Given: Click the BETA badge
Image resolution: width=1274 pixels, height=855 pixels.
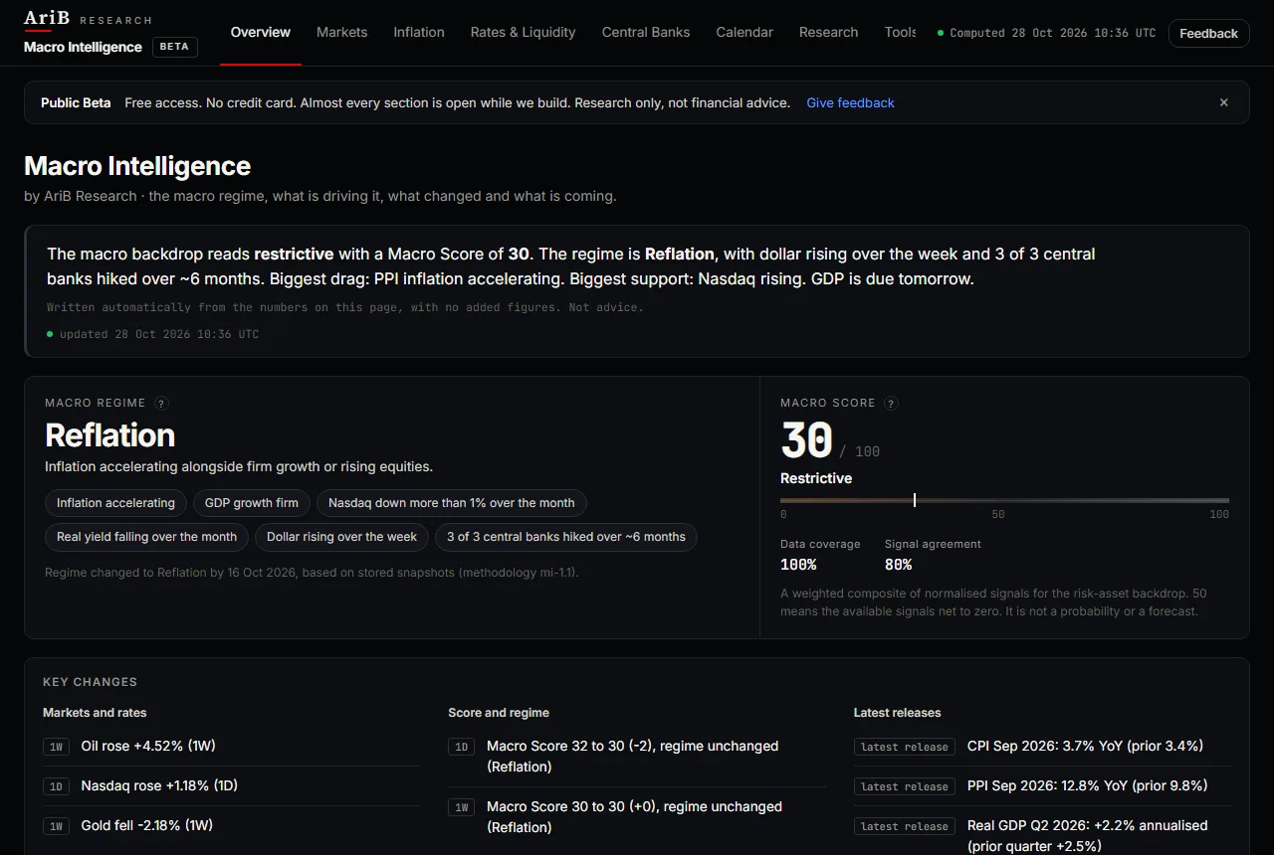Looking at the screenshot, I should pos(174,47).
